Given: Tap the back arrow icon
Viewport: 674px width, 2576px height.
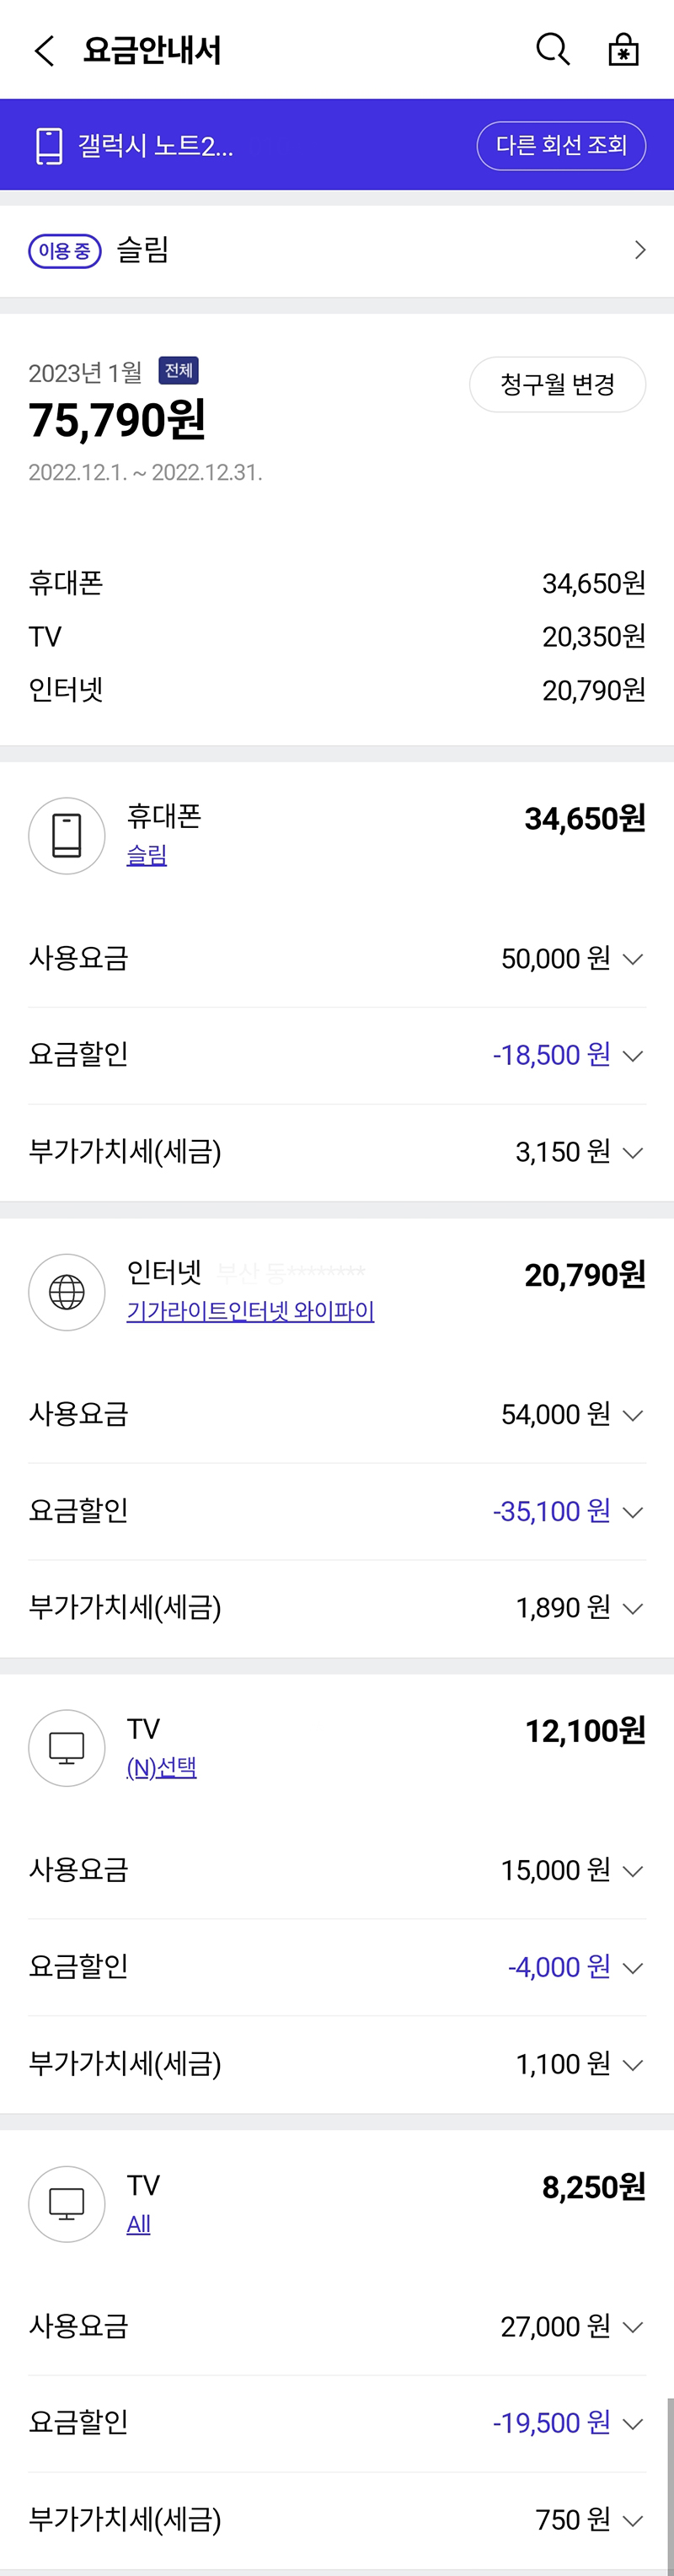Looking at the screenshot, I should click(x=45, y=50).
